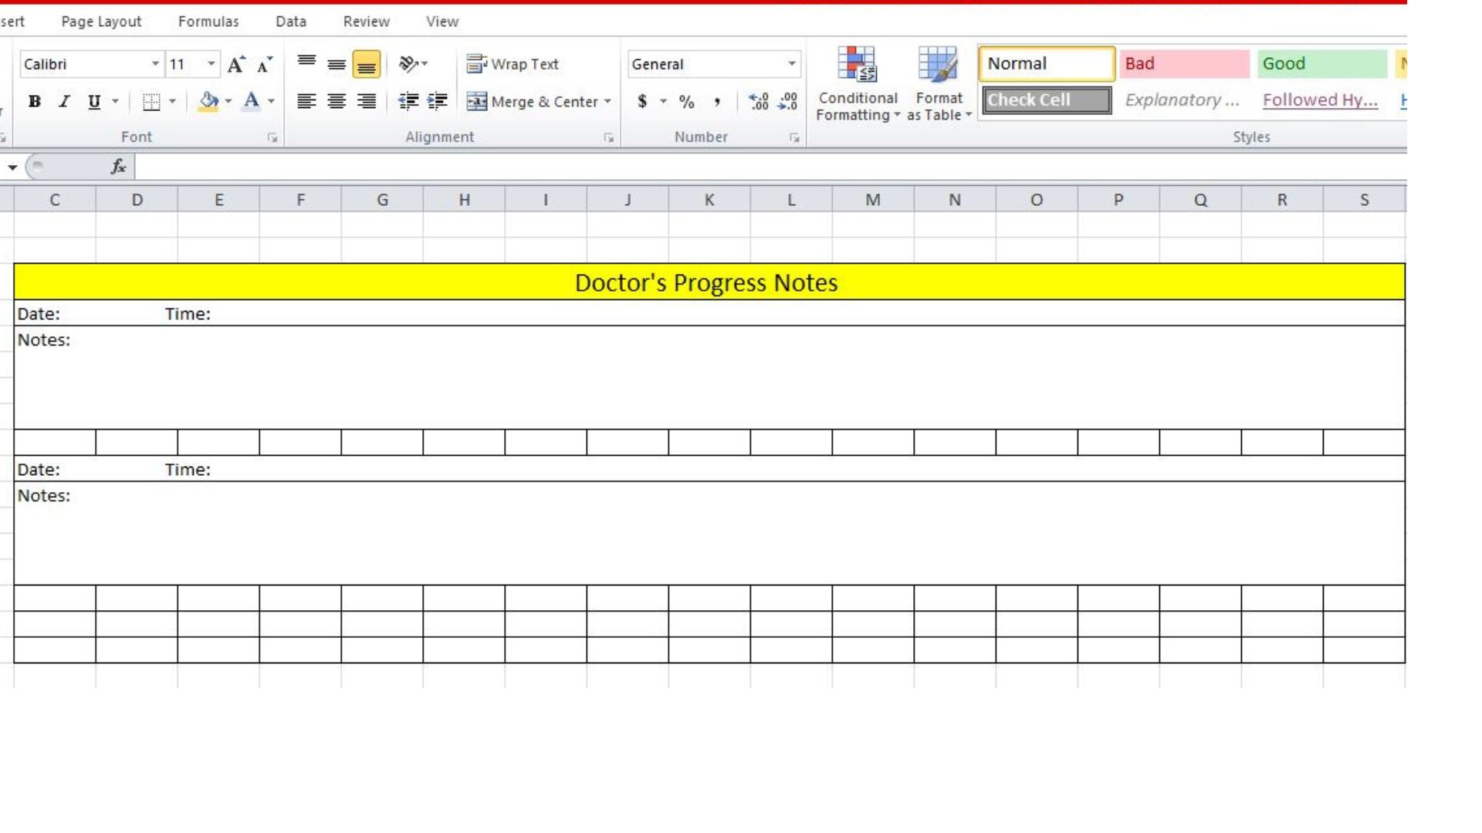Click the Increase Indent icon
The height and width of the screenshot is (833, 1482).
[x=438, y=101]
